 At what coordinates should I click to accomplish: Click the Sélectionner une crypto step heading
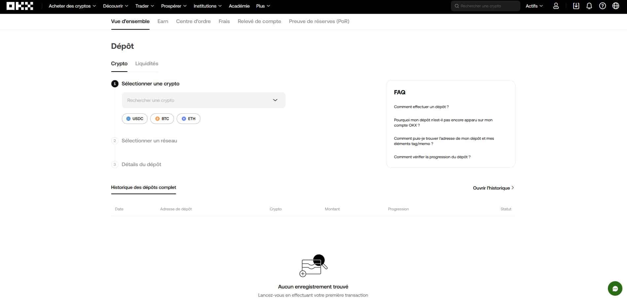point(151,84)
